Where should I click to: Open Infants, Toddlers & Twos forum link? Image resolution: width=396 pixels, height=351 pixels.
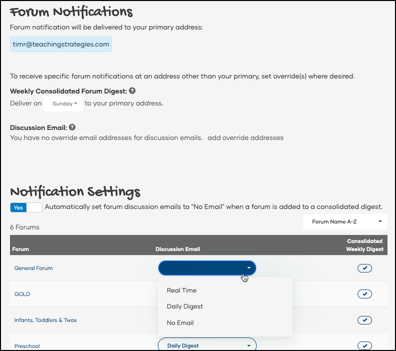(45, 320)
